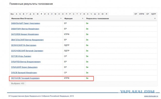Viewport: 161px width, 99px height.
Task: Open the Фракция column filter icon
Action: 83,18
